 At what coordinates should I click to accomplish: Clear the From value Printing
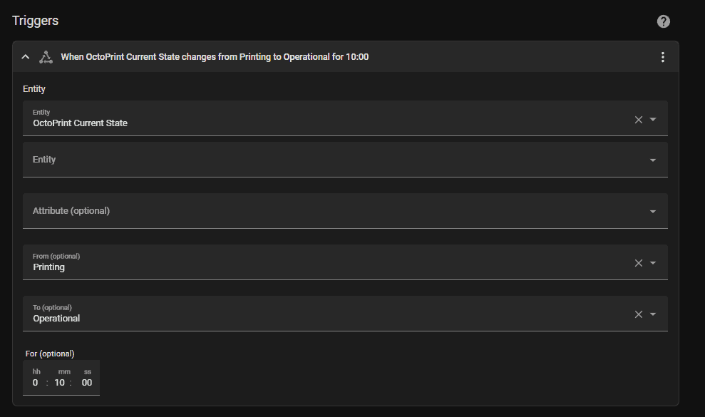(639, 263)
